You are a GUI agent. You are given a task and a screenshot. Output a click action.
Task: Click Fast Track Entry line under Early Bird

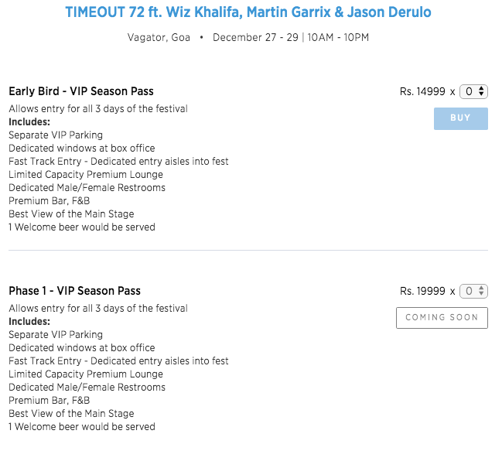pyautogui.click(x=118, y=162)
